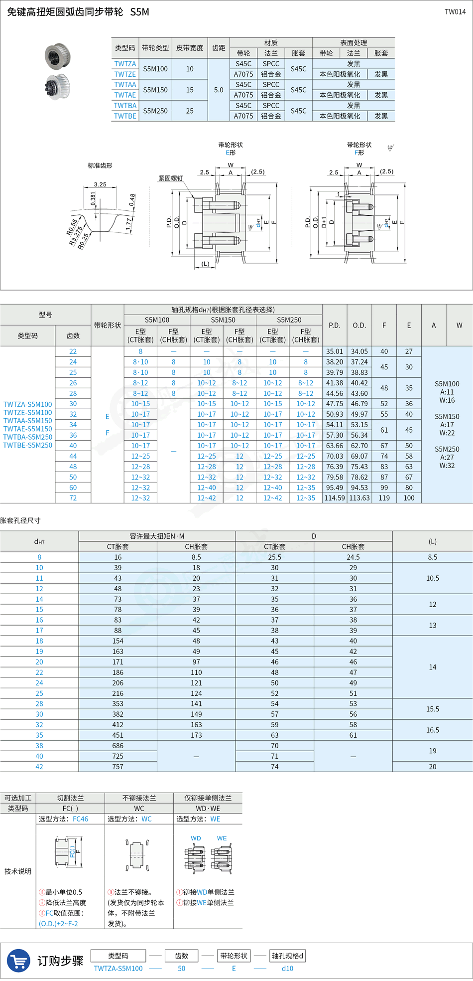Click the FC46 selection example link
Image resolution: width=473 pixels, height=981 pixels.
[x=80, y=819]
